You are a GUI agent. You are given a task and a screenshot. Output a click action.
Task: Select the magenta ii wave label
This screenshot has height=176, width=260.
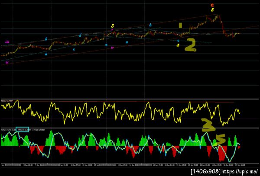pos(7,62)
